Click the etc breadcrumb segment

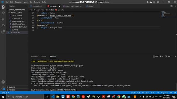tap(51, 10)
